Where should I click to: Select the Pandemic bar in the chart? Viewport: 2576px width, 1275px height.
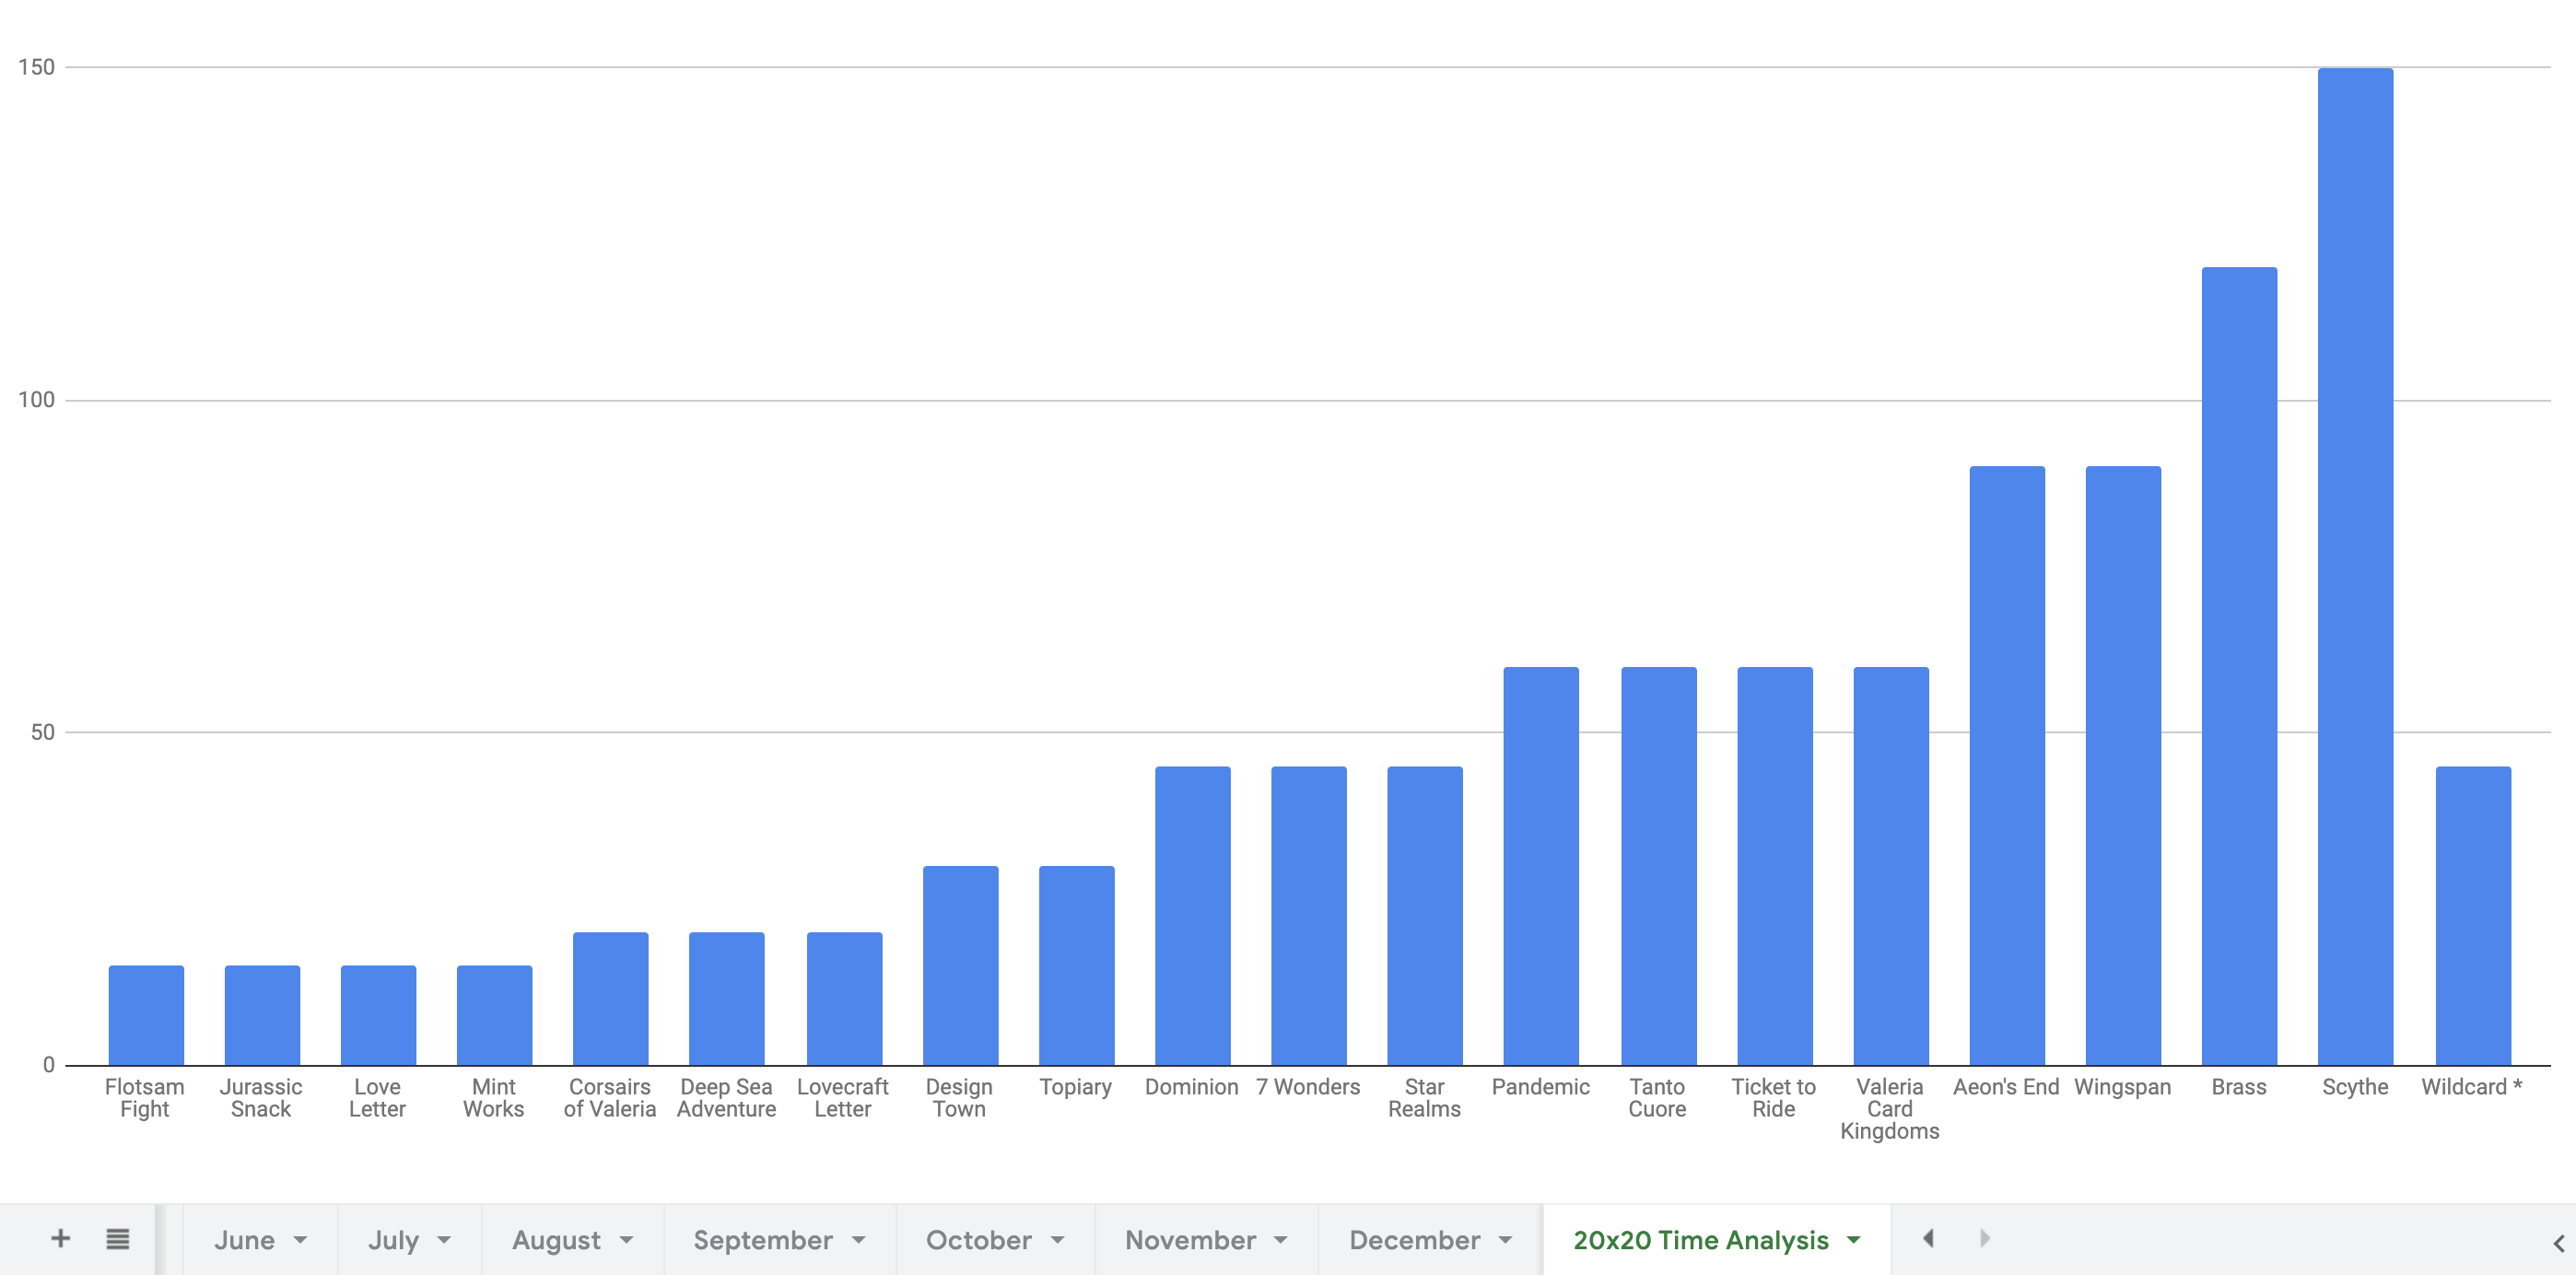[x=1541, y=866]
